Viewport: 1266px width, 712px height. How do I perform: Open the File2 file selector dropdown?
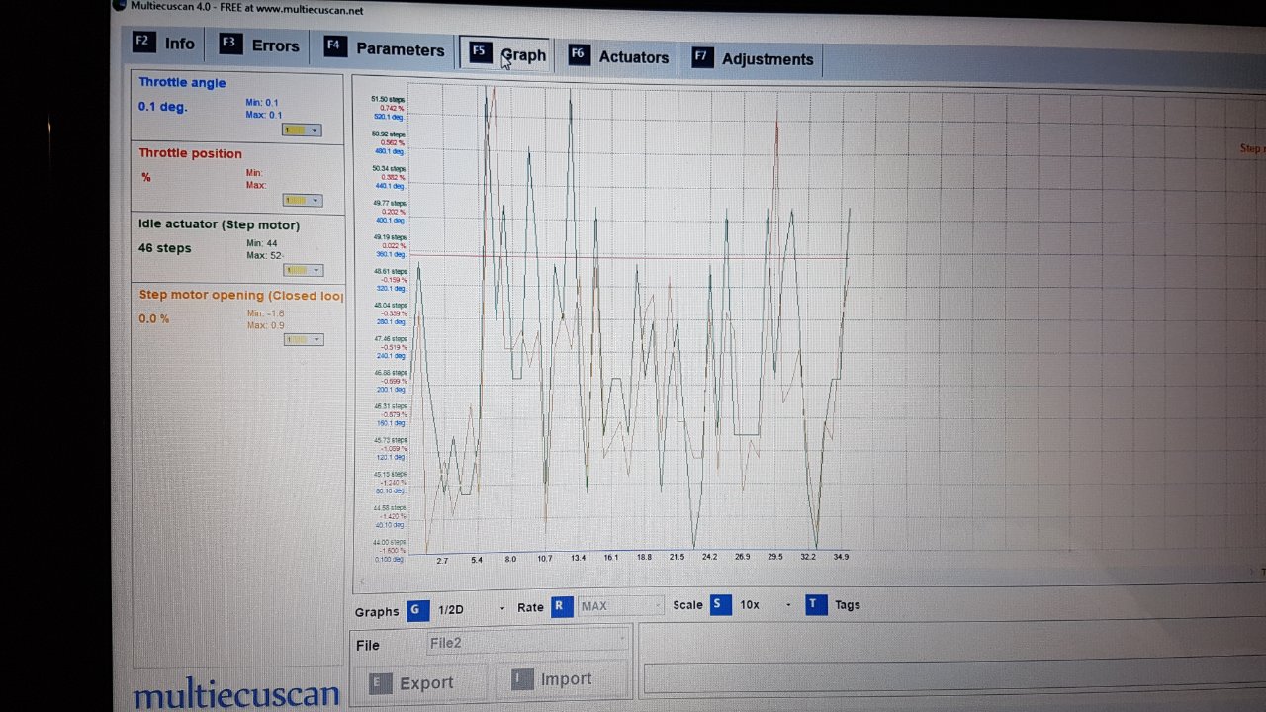pyautogui.click(x=528, y=643)
